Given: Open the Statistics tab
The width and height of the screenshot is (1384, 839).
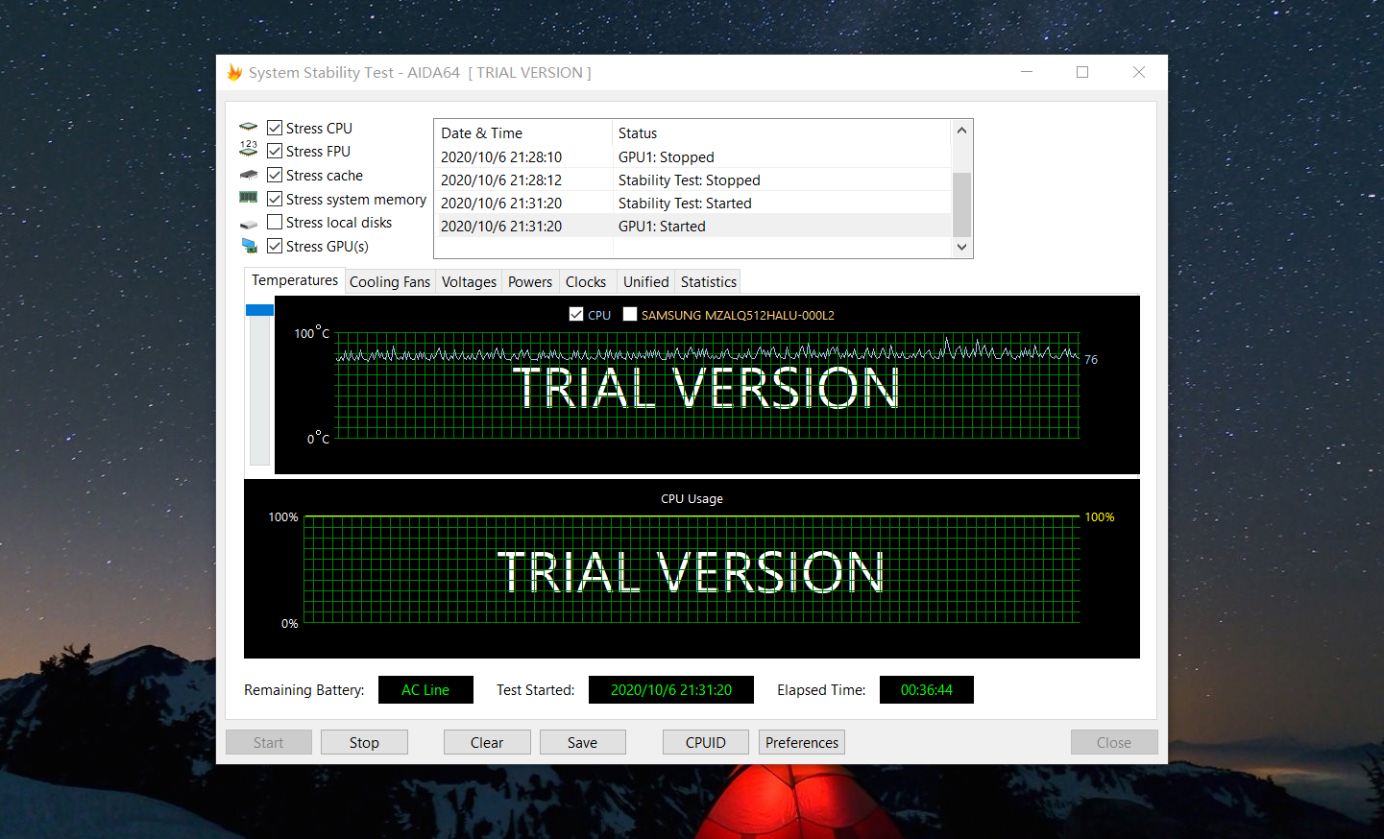Looking at the screenshot, I should tap(709, 282).
